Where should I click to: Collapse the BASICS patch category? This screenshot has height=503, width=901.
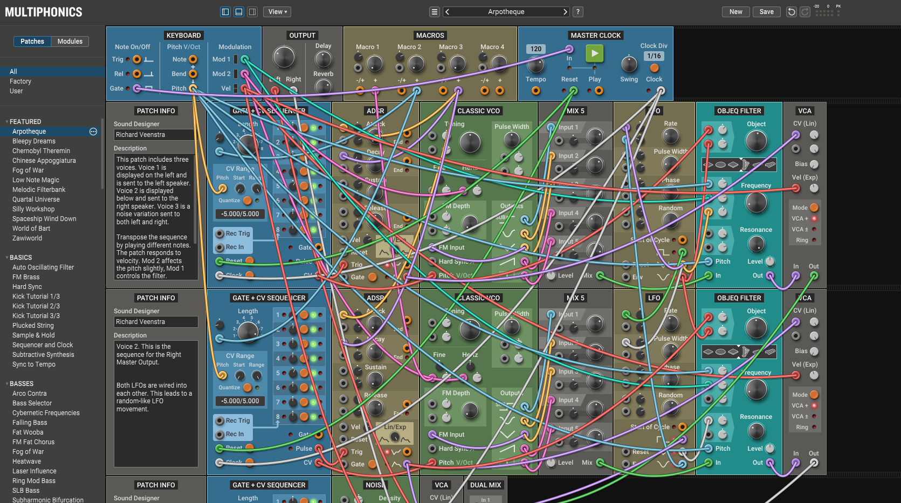point(7,258)
